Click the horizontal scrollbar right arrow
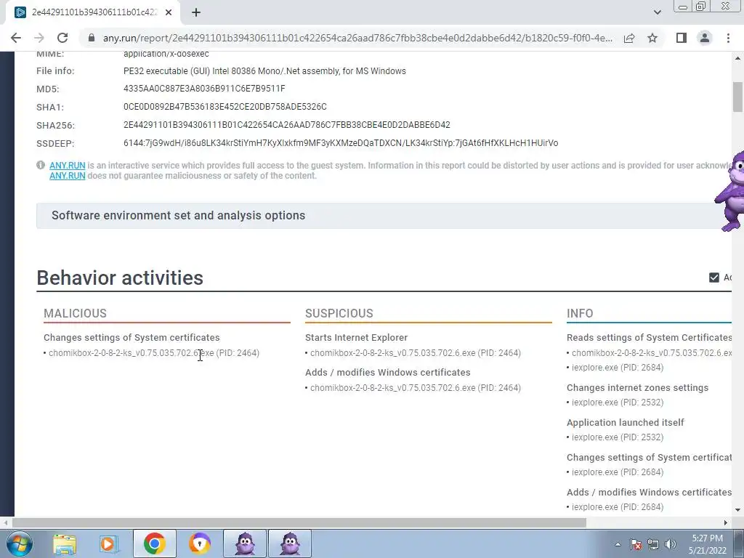 [726, 523]
